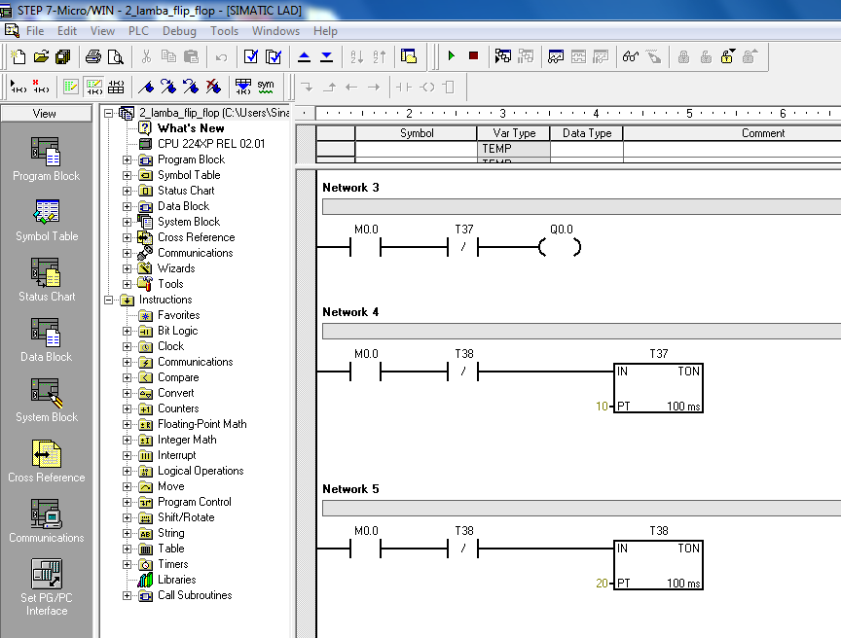Viewport: 841px width, 638px height.
Task: Collapse the Instructions tree node
Action: click(108, 300)
